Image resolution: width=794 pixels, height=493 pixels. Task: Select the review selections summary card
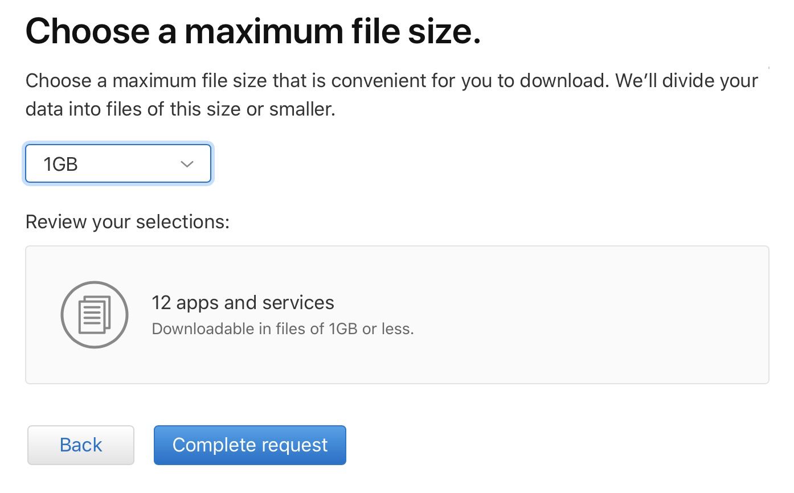coord(396,314)
